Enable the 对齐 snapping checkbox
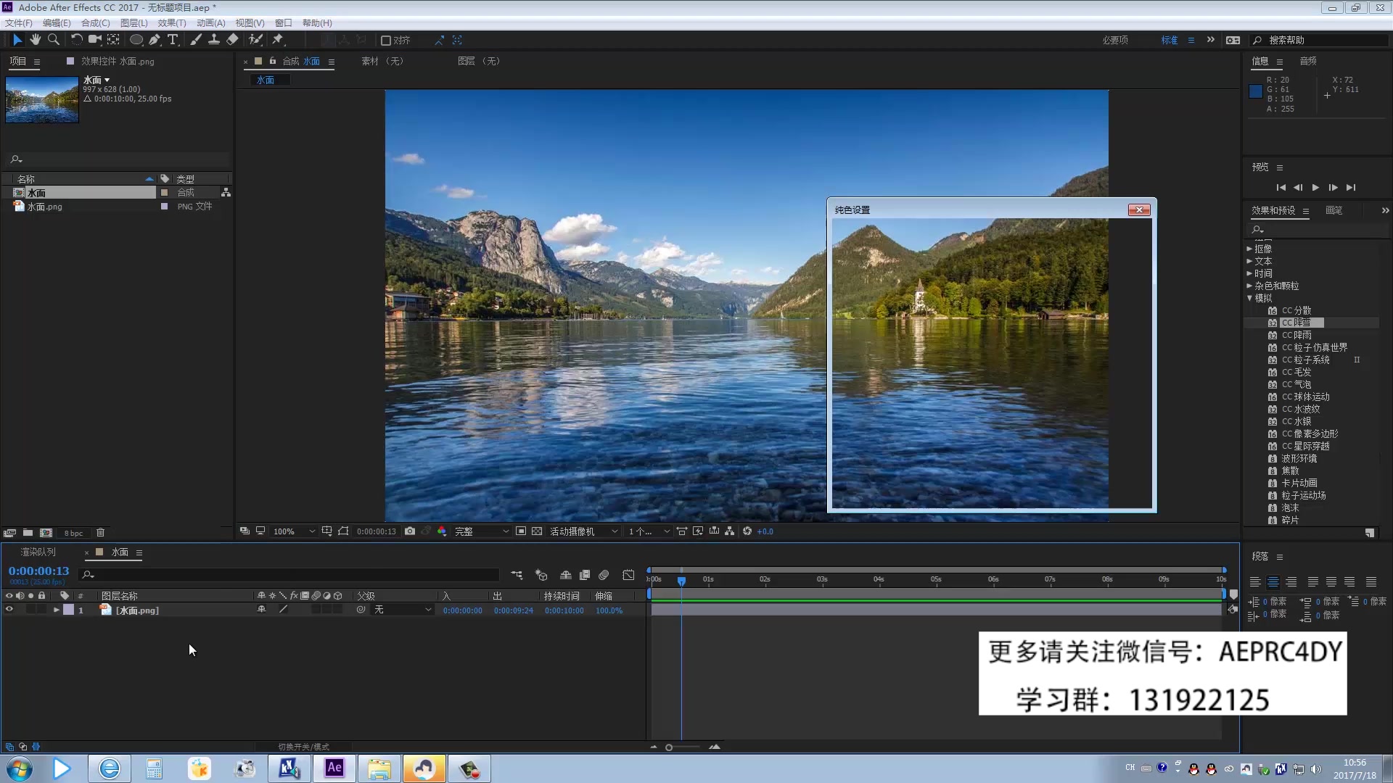 click(x=386, y=41)
